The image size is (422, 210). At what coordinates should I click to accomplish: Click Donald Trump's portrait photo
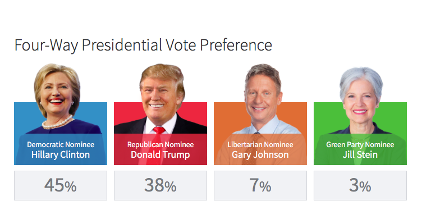click(x=162, y=98)
